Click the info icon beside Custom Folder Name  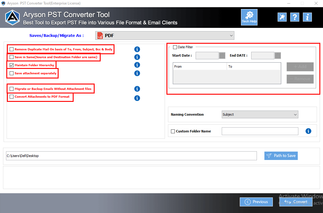tap(308, 131)
